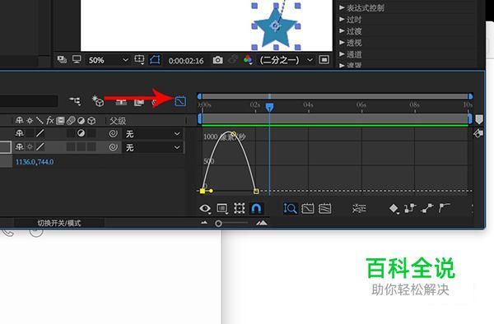Toggle mask and shape path visibility icon
This screenshot has width=494, height=324.
click(155, 59)
